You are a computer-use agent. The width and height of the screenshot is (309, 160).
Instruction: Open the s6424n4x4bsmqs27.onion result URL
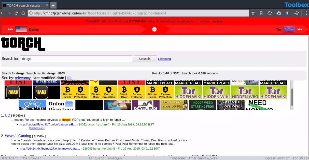50,148
